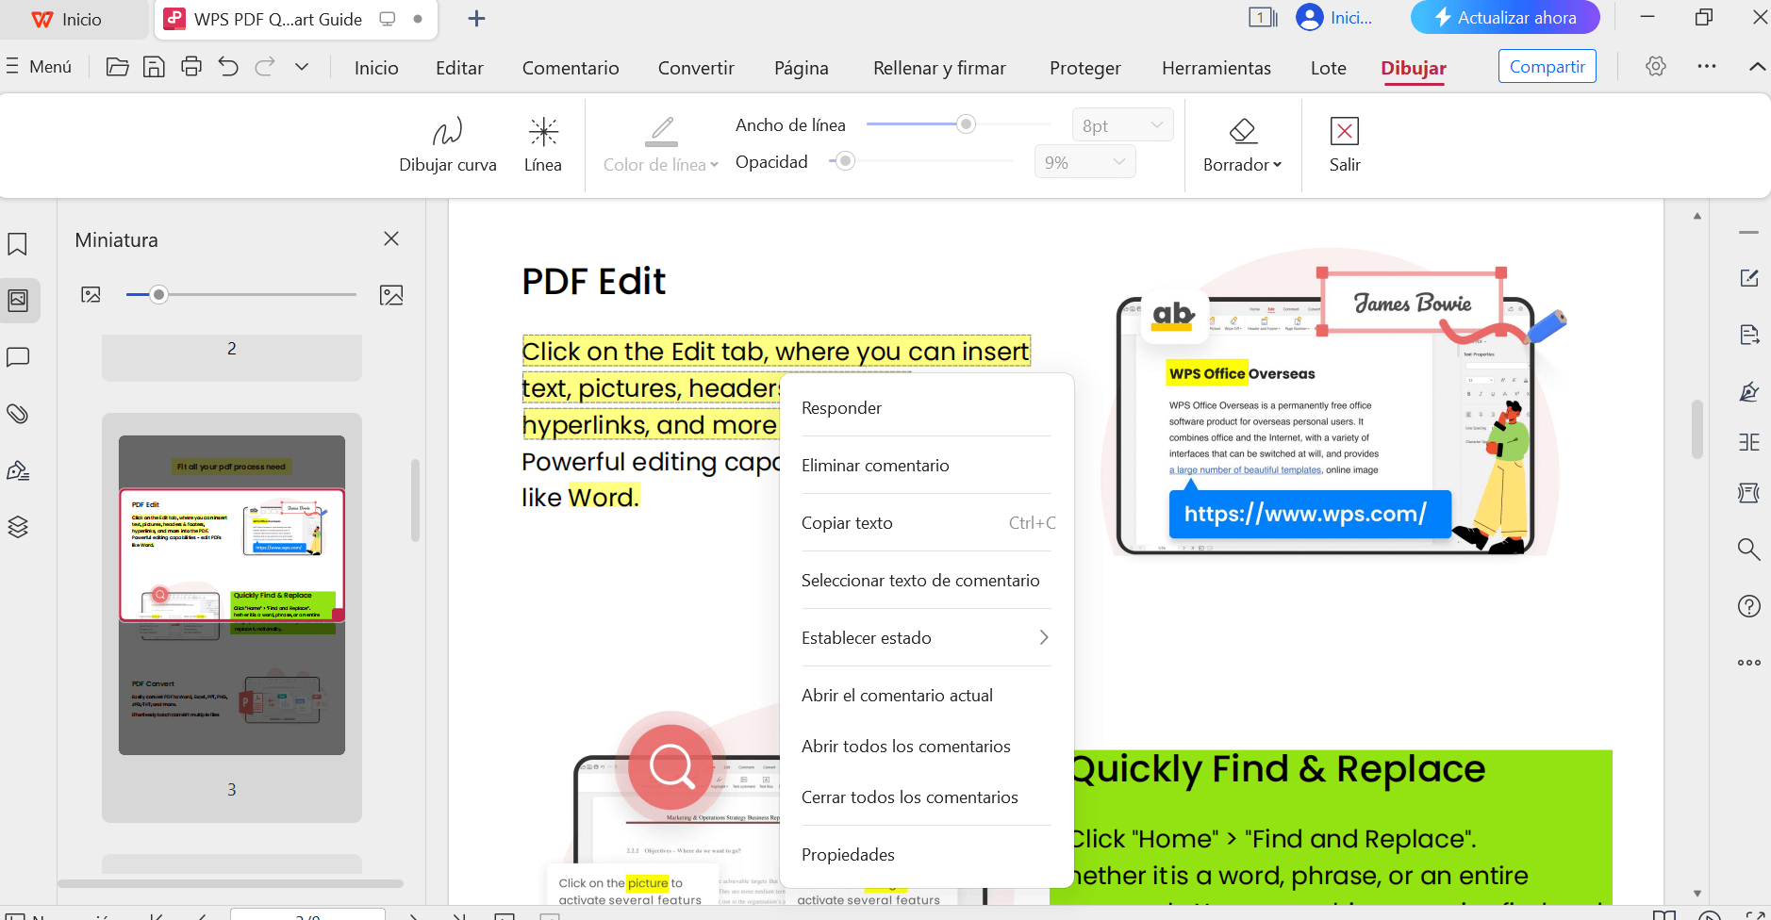Click the Compartir button

(1547, 67)
